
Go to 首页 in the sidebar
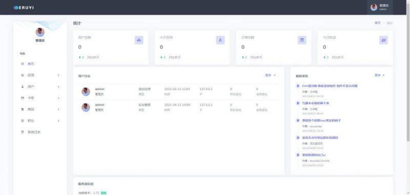click(31, 64)
